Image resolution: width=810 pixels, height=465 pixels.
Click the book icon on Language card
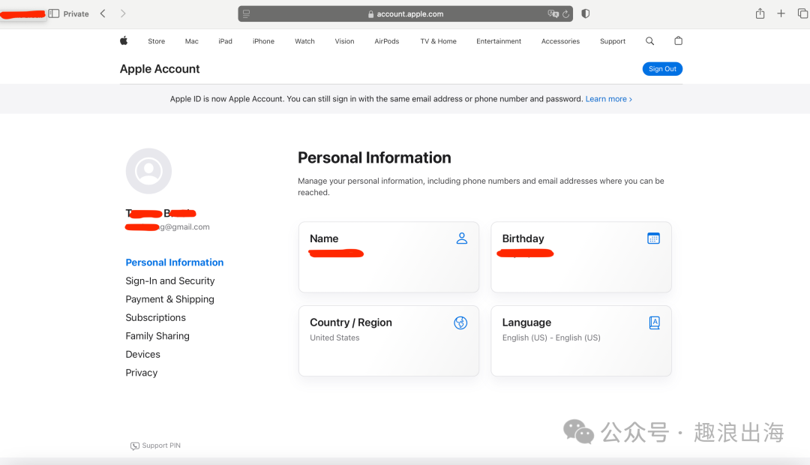click(654, 323)
